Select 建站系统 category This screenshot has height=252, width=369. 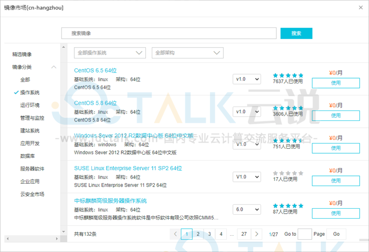(30, 131)
